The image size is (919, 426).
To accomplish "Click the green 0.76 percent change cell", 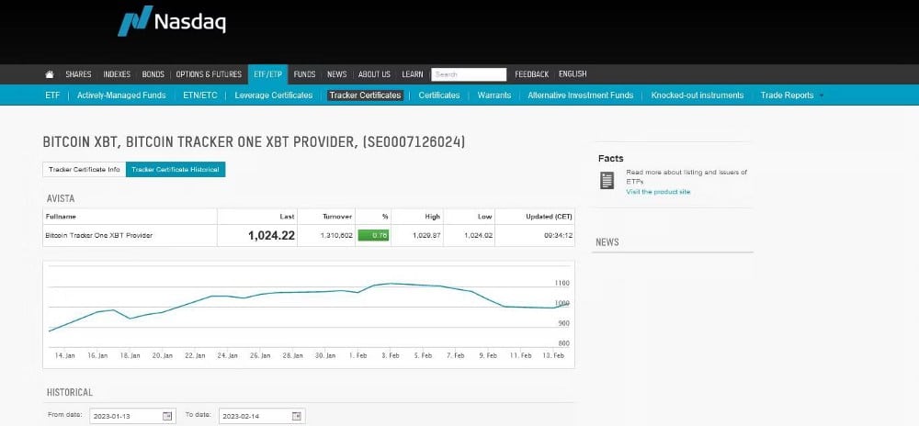I will [373, 235].
